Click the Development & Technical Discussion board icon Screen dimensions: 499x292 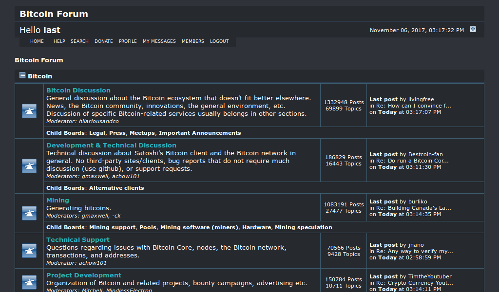29,166
